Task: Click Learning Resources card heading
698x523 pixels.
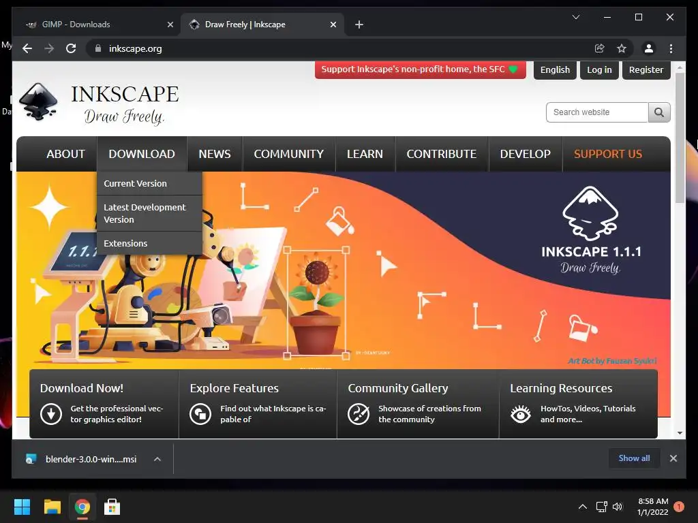Action: click(x=561, y=388)
